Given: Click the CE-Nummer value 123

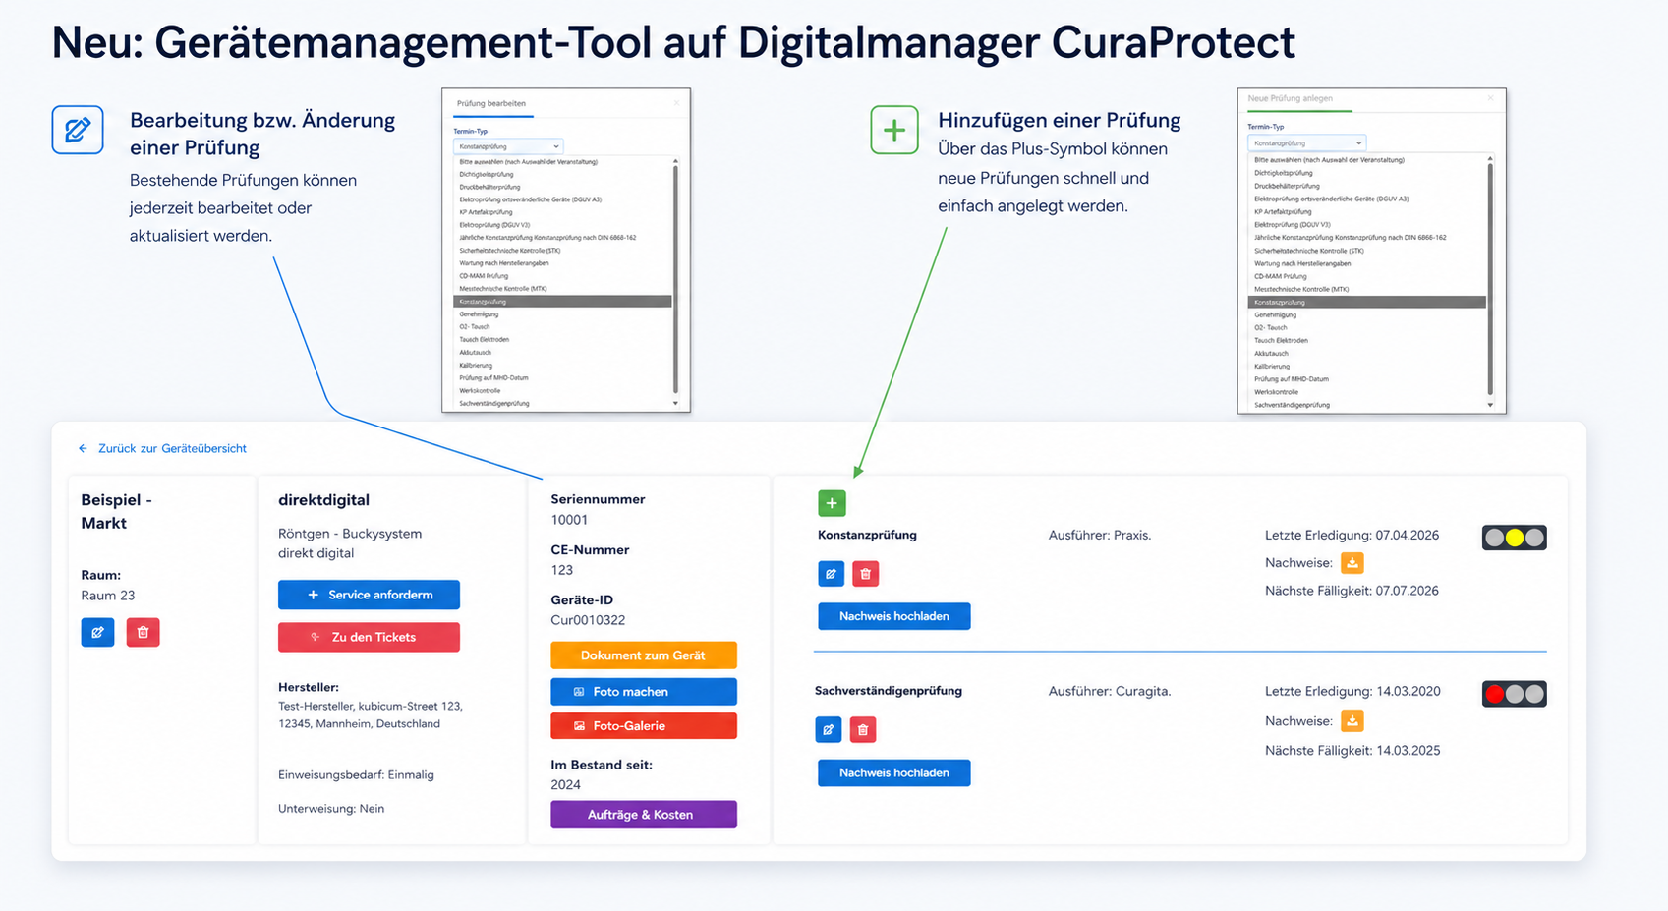Looking at the screenshot, I should (x=561, y=570).
